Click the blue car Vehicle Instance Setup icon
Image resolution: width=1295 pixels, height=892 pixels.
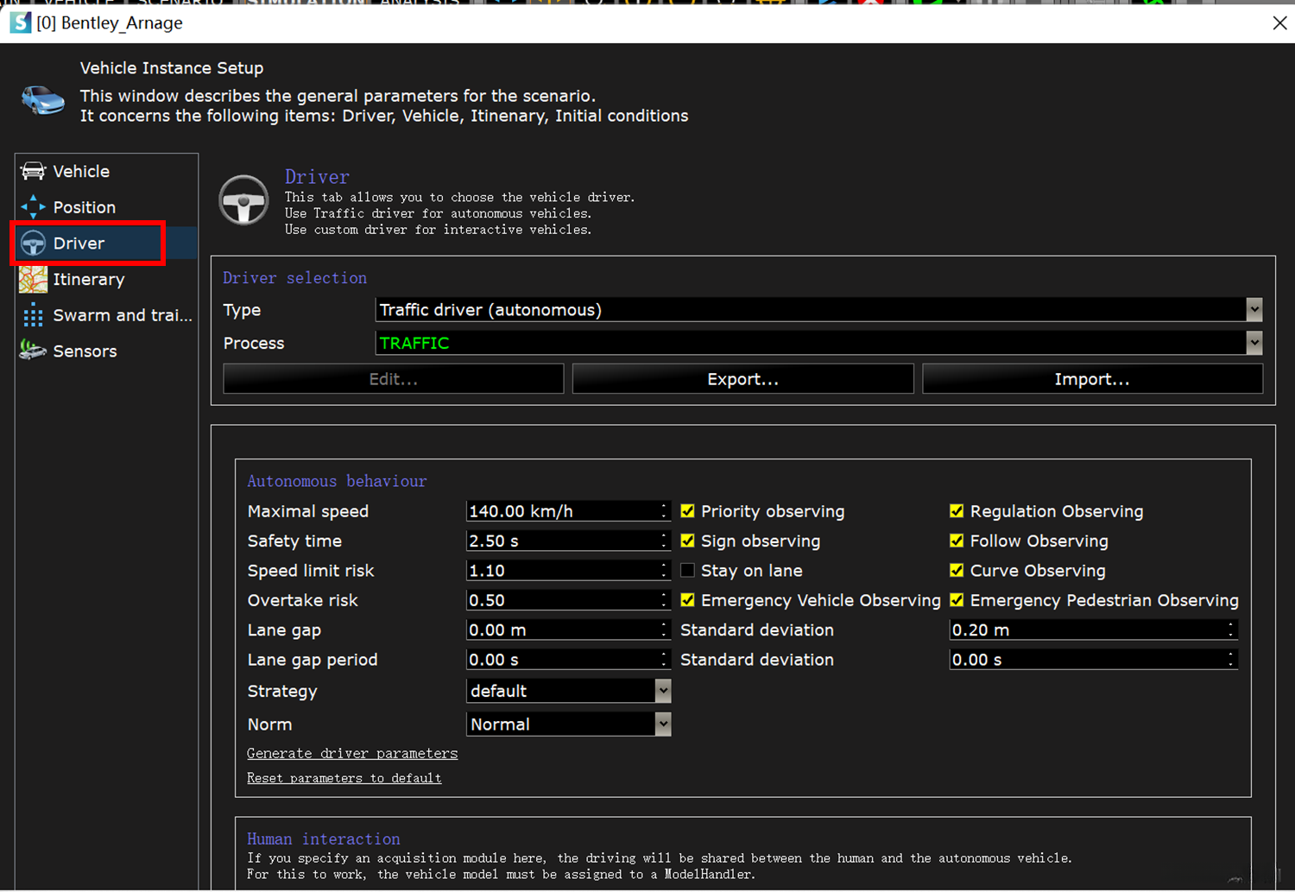coord(42,100)
